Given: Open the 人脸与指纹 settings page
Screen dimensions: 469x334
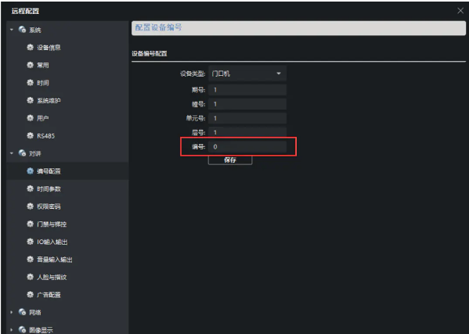Looking at the screenshot, I should coord(52,277).
